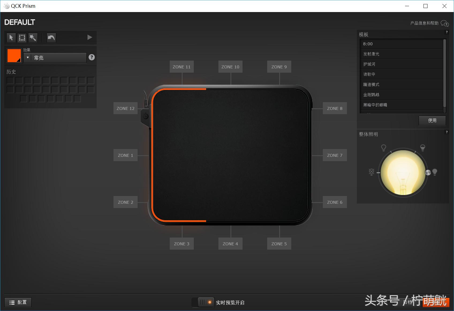This screenshot has height=311, width=454.
Task: Open the 模板 panel help icon
Action: click(447, 32)
